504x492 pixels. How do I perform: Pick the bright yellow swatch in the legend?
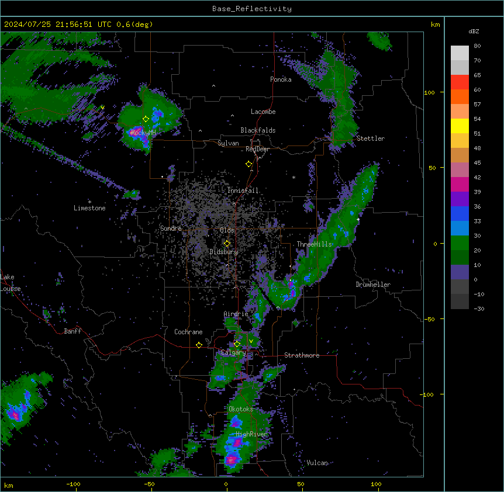[x=460, y=126]
